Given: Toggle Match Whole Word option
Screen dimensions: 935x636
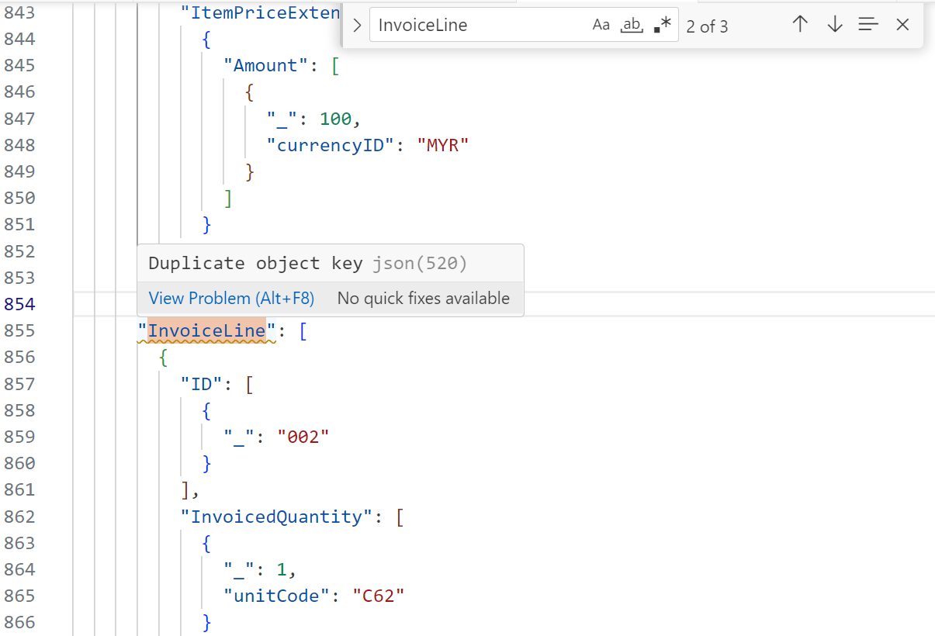Looking at the screenshot, I should pos(632,26).
